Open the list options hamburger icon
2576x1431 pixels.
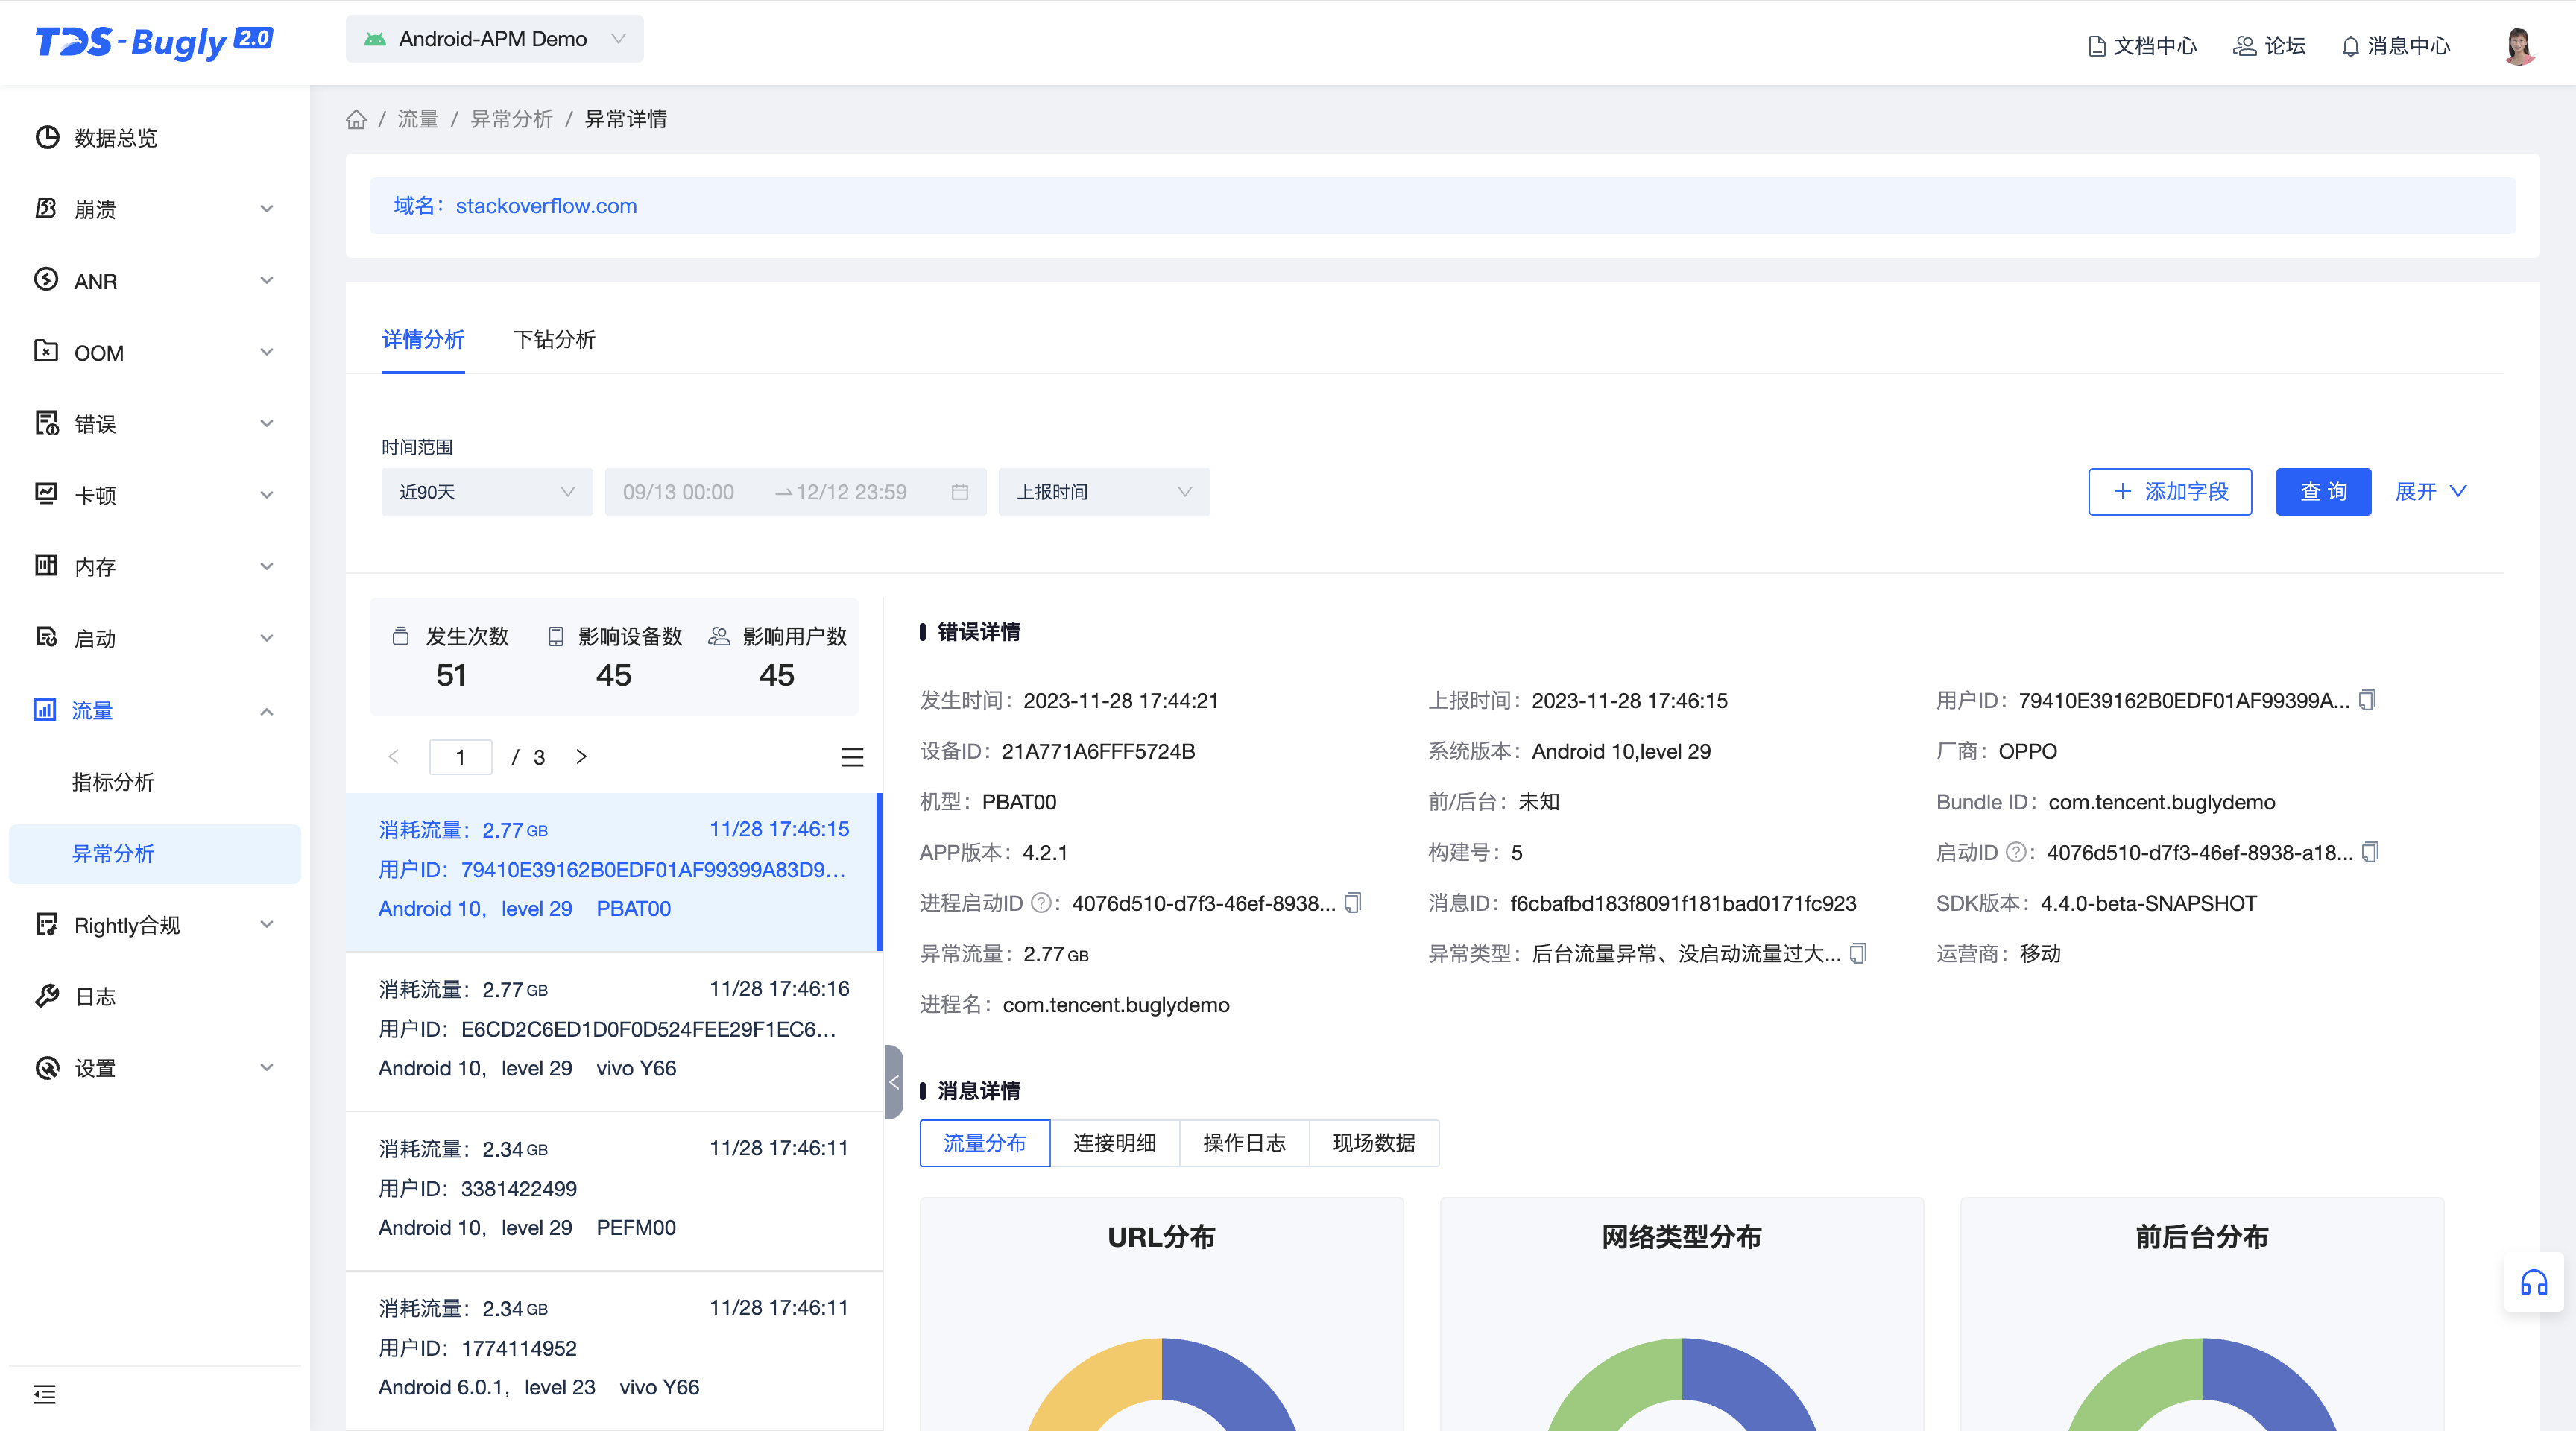[852, 757]
